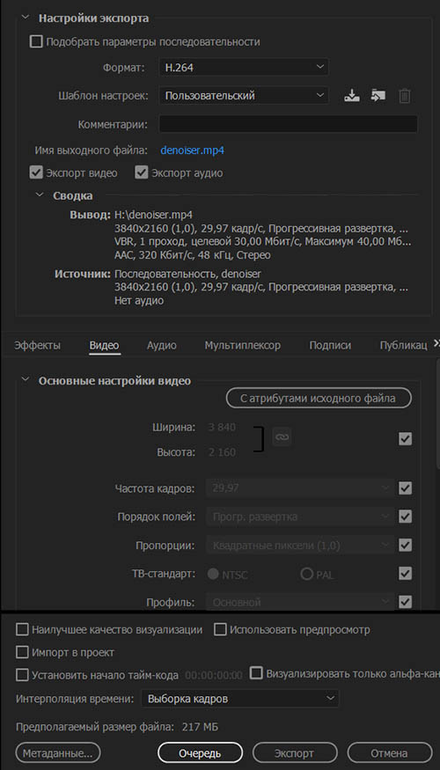
Task: Open Шаблон настроек preset dropdown
Action: [x=244, y=95]
